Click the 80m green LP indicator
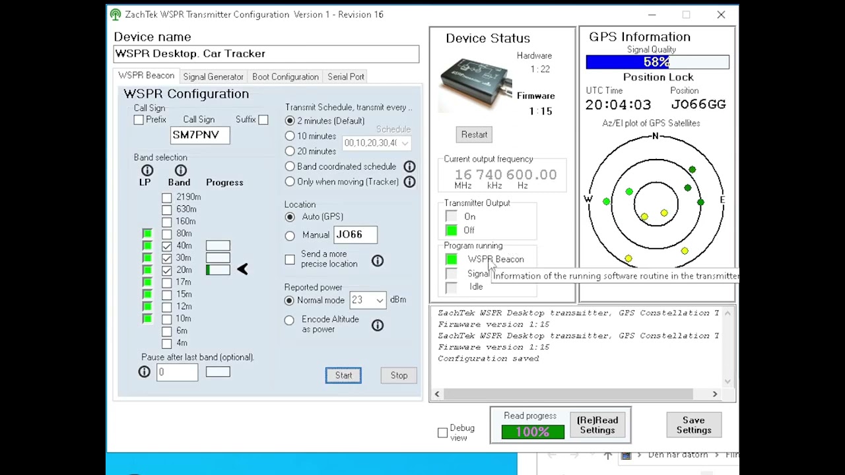The height and width of the screenshot is (475, 845). tap(147, 234)
